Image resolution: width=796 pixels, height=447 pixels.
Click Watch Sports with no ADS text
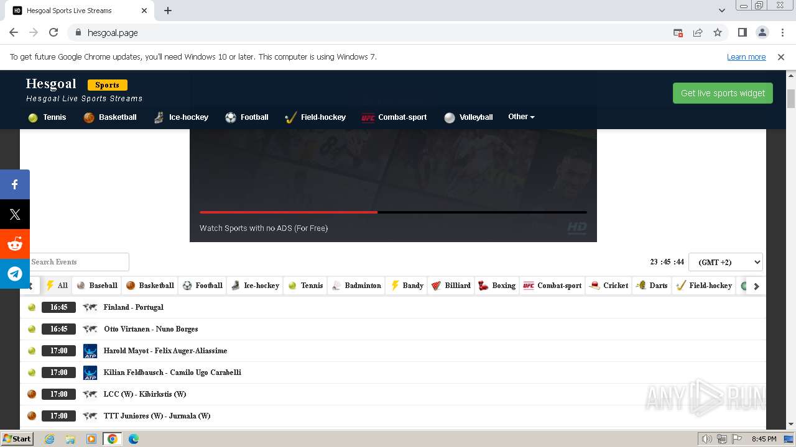point(264,228)
